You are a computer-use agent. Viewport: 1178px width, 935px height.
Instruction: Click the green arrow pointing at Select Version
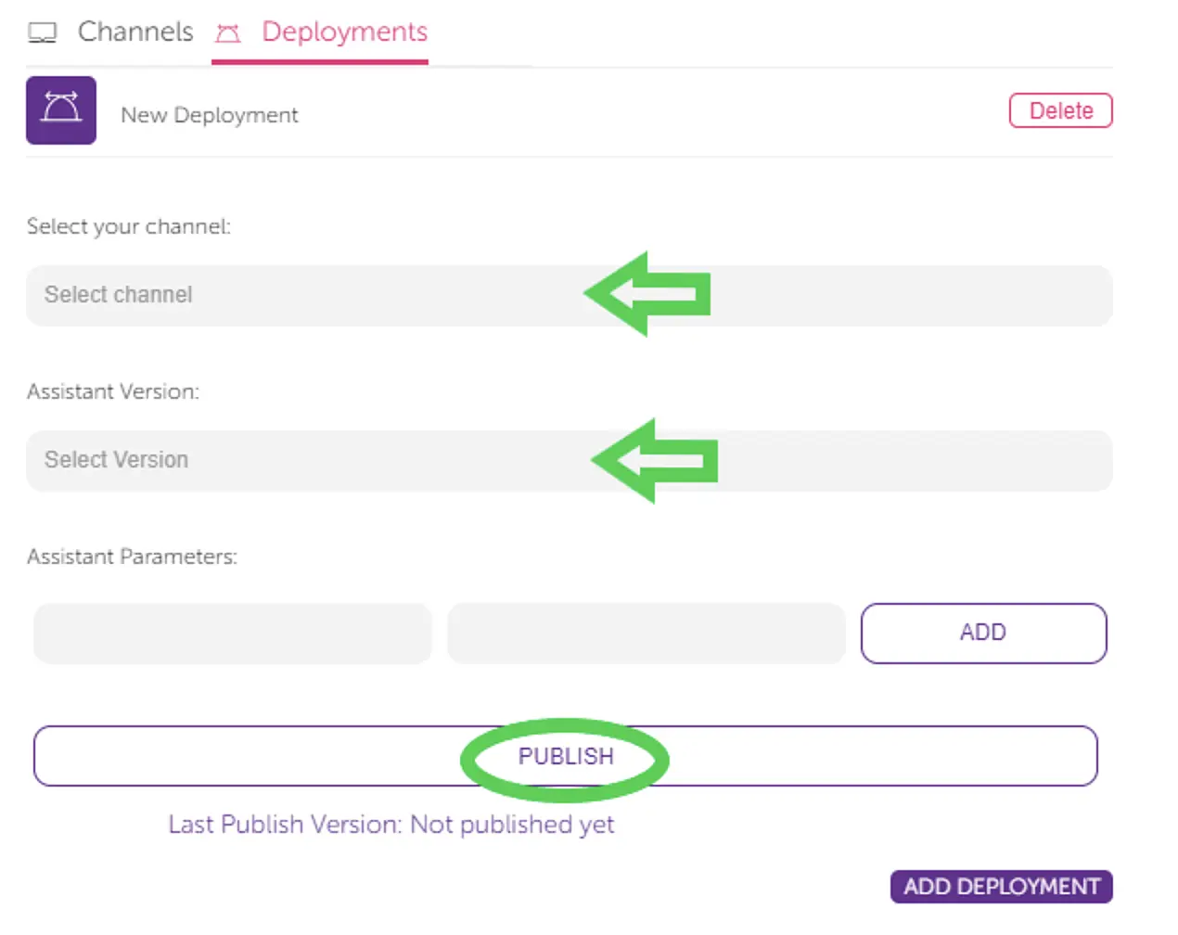[x=656, y=460]
